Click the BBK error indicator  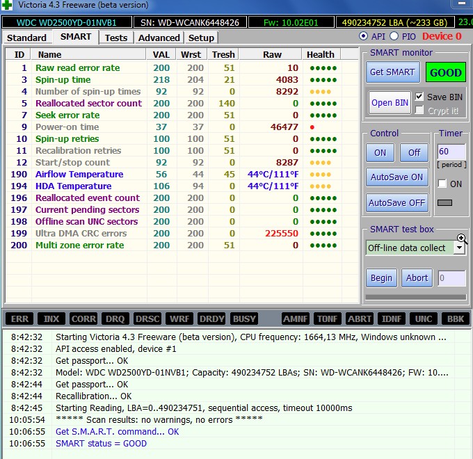coord(454,319)
